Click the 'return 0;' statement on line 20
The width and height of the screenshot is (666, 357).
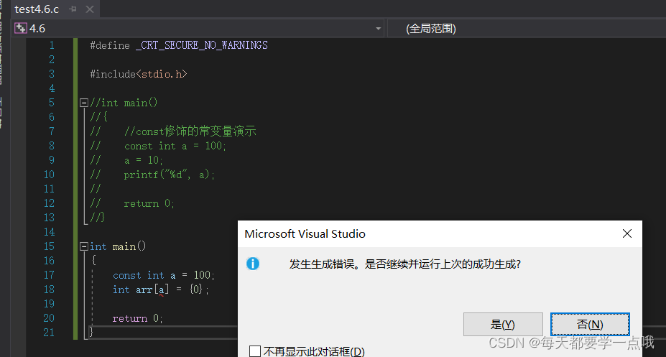point(138,318)
